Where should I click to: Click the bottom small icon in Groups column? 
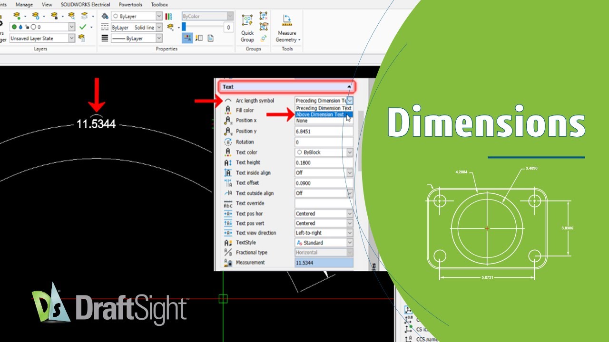click(264, 38)
